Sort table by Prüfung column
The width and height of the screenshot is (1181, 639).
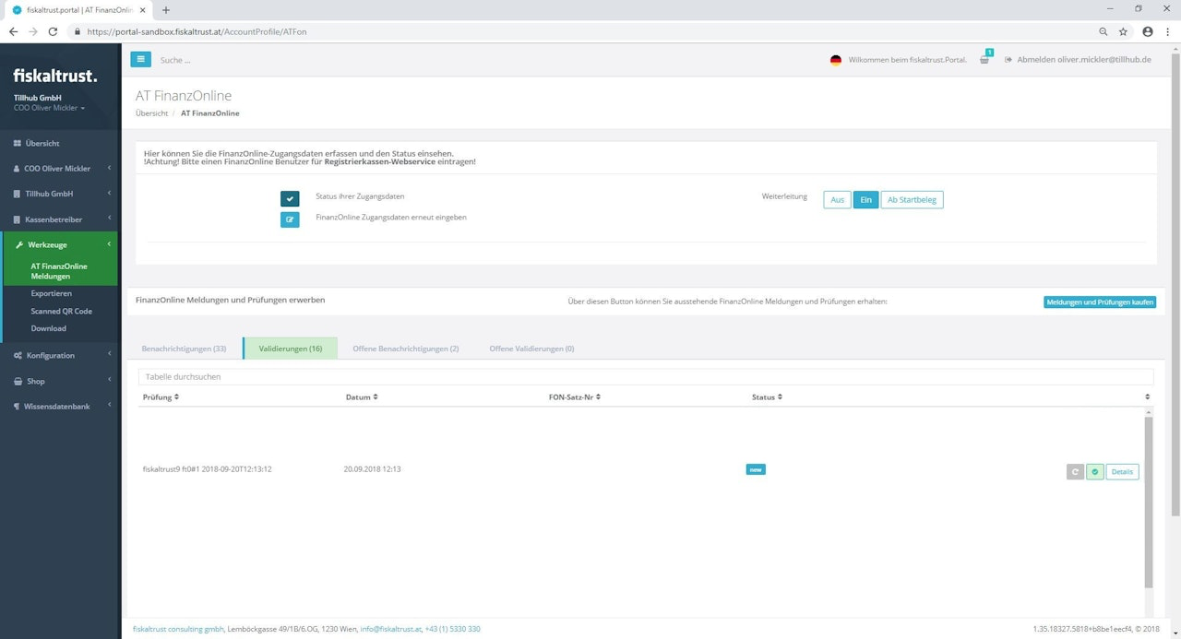pyautogui.click(x=161, y=397)
